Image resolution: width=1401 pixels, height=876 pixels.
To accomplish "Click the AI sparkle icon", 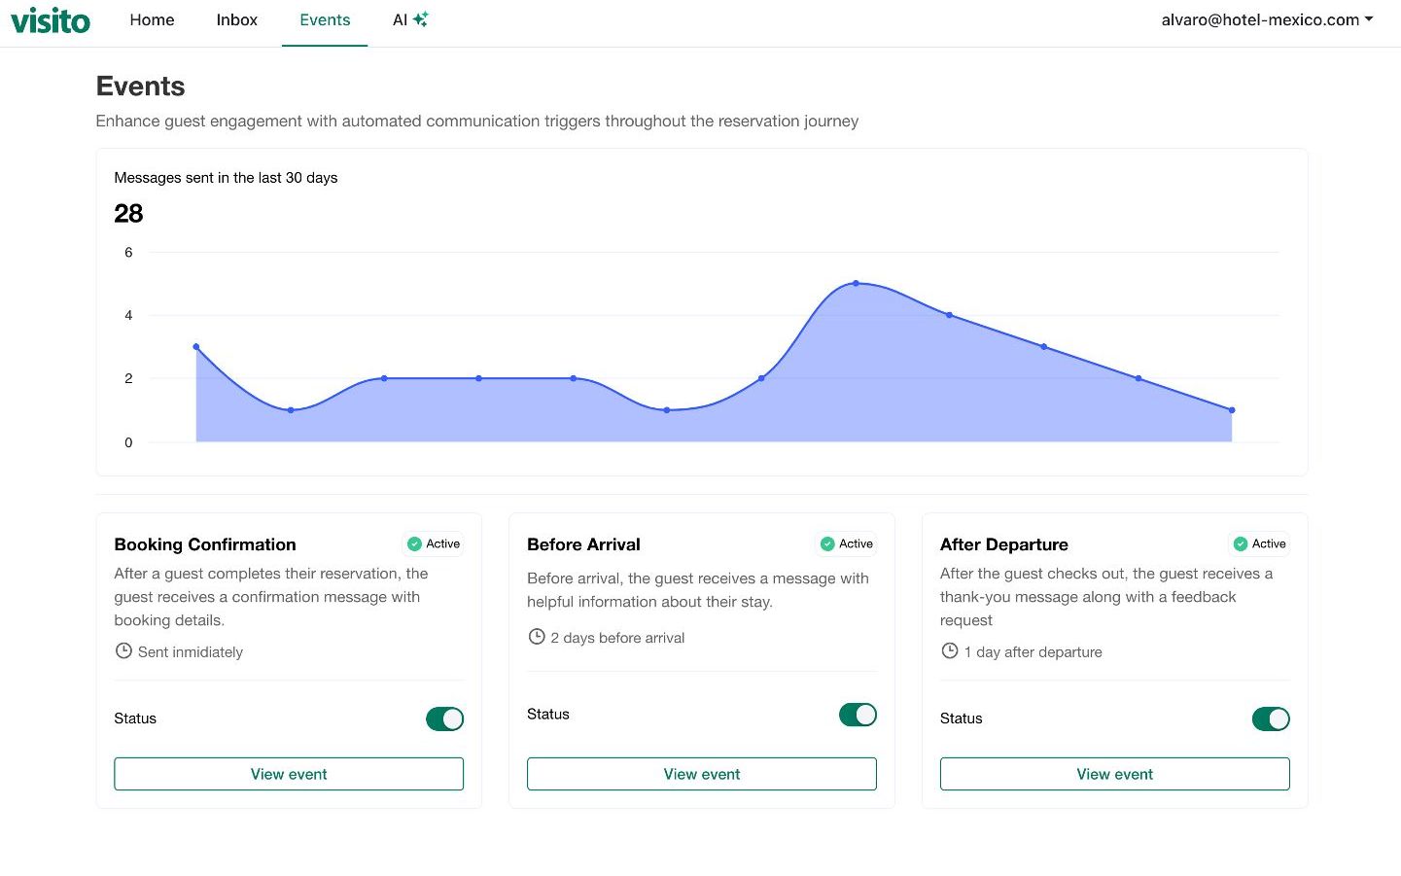I will pyautogui.click(x=421, y=19).
